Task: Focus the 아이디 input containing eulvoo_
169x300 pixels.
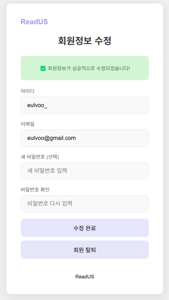Action: (x=84, y=105)
